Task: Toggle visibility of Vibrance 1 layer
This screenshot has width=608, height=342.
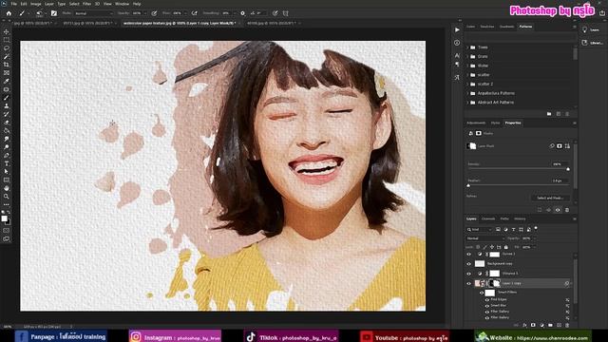Action: pos(468,274)
